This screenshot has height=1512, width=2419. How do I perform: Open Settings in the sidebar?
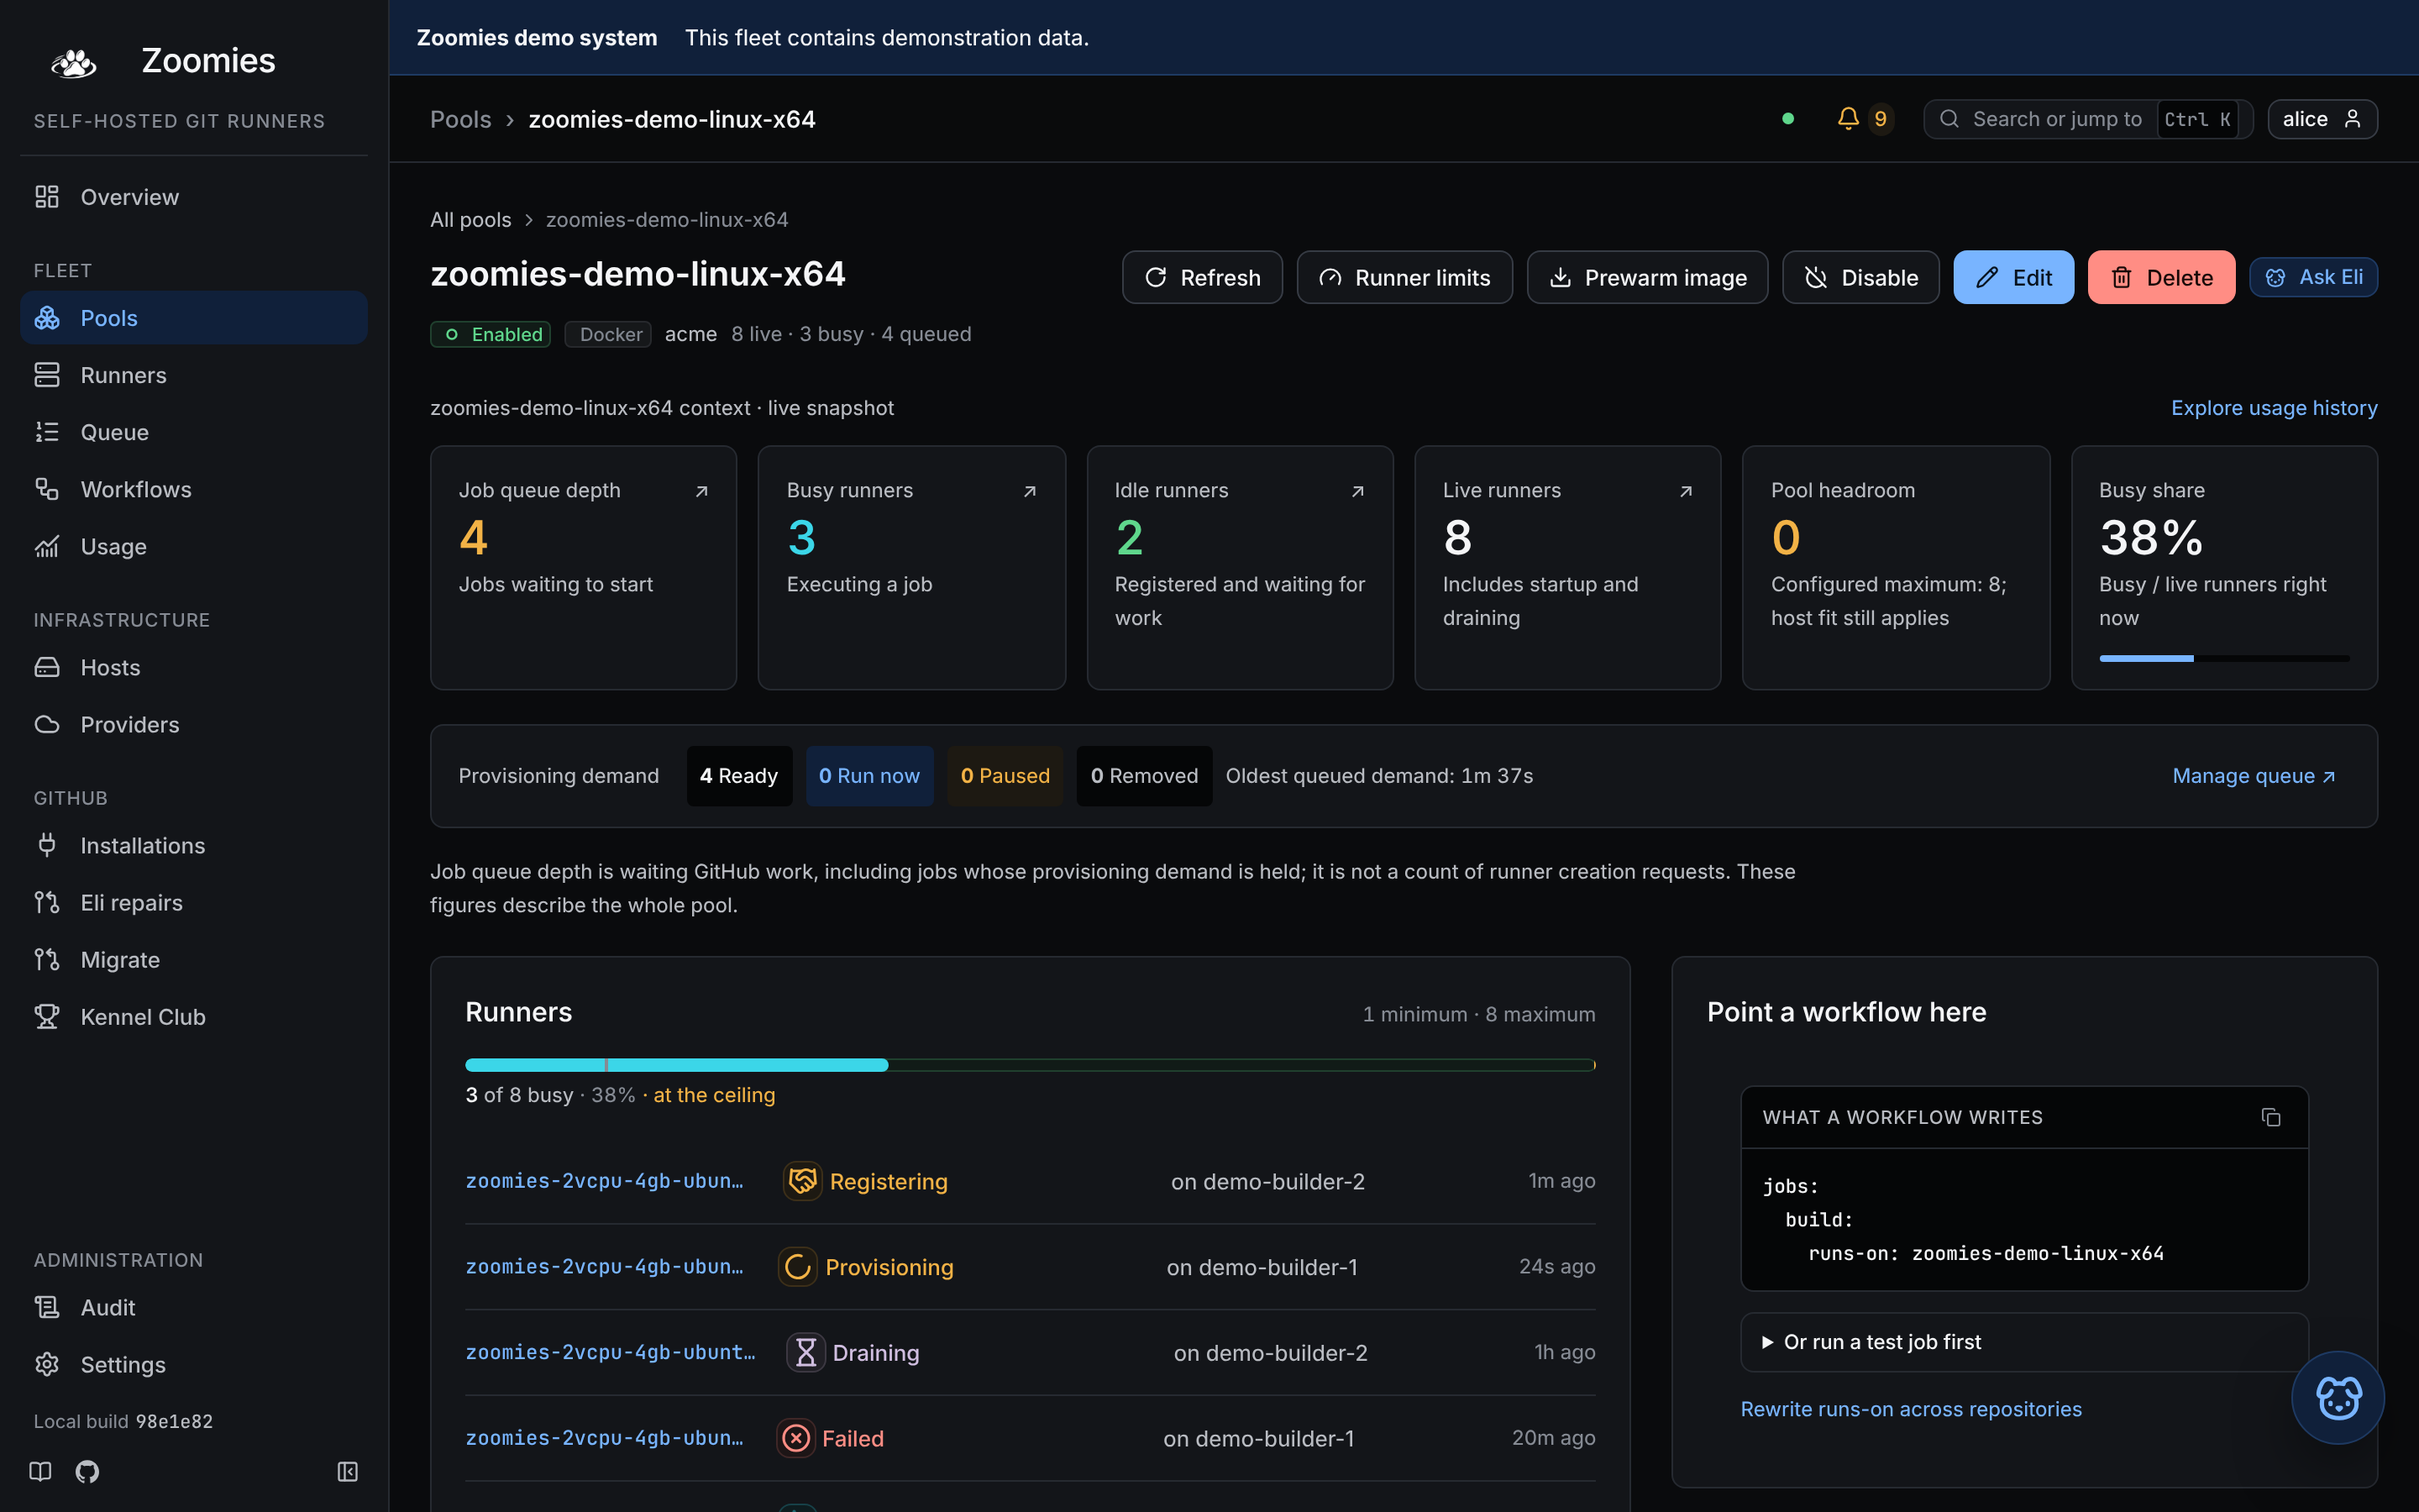coord(194,1364)
